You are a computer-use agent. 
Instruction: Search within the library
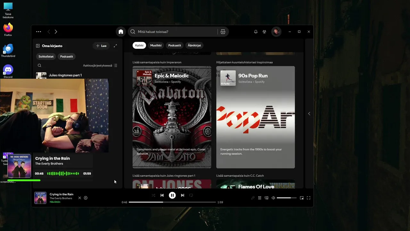pyautogui.click(x=39, y=65)
